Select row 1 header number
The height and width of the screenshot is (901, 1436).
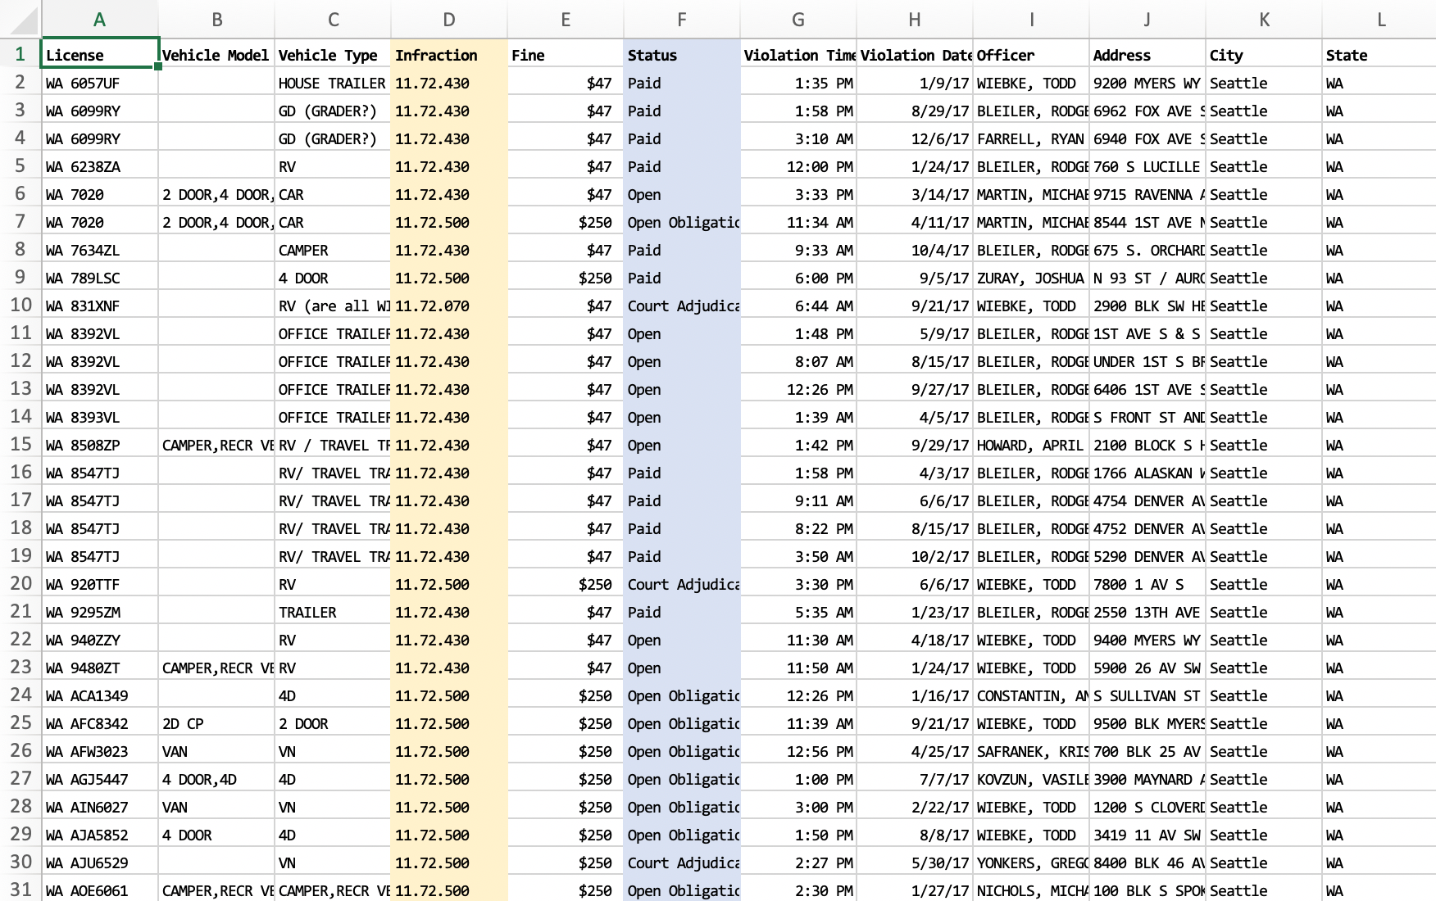[20, 54]
